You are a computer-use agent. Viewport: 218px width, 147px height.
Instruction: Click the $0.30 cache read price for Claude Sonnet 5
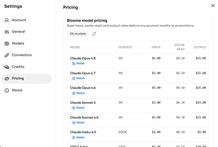click(180, 103)
